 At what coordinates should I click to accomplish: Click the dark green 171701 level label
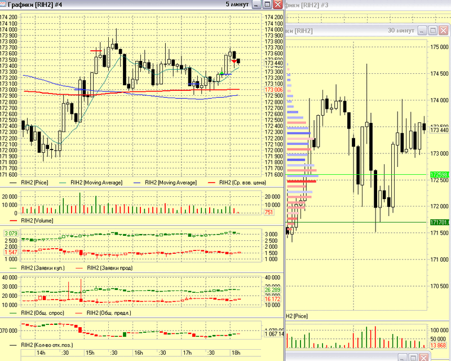tap(439, 222)
